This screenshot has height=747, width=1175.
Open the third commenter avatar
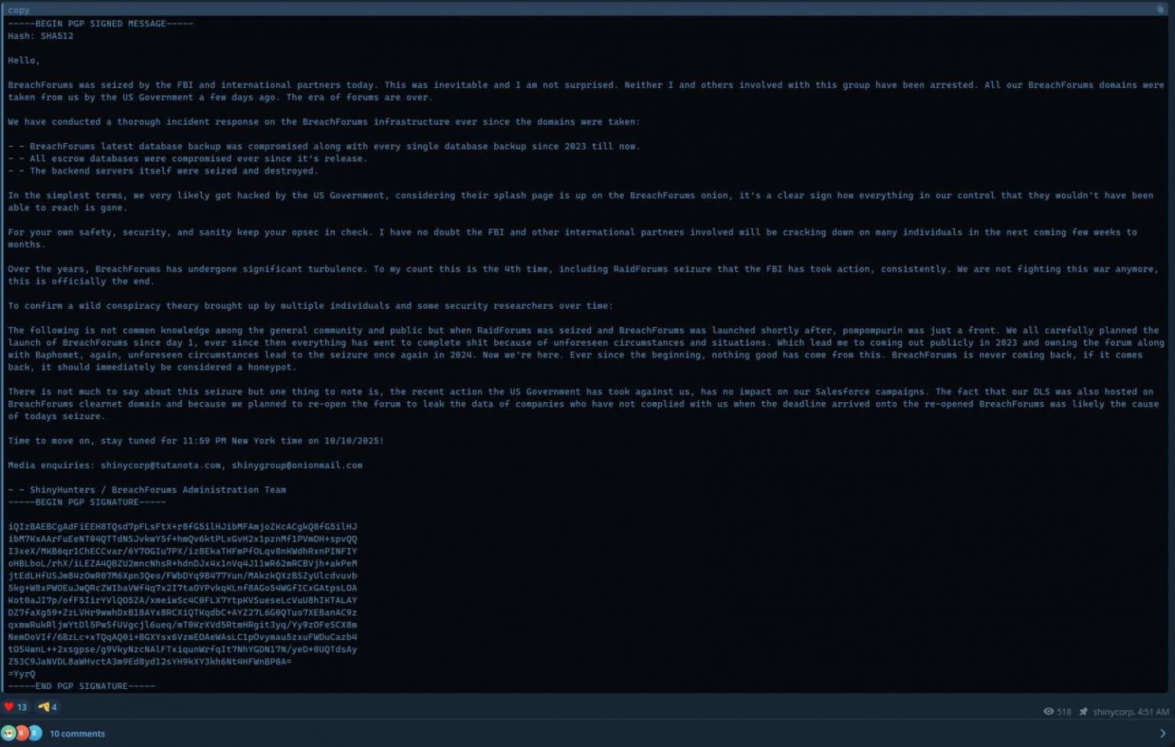(34, 733)
